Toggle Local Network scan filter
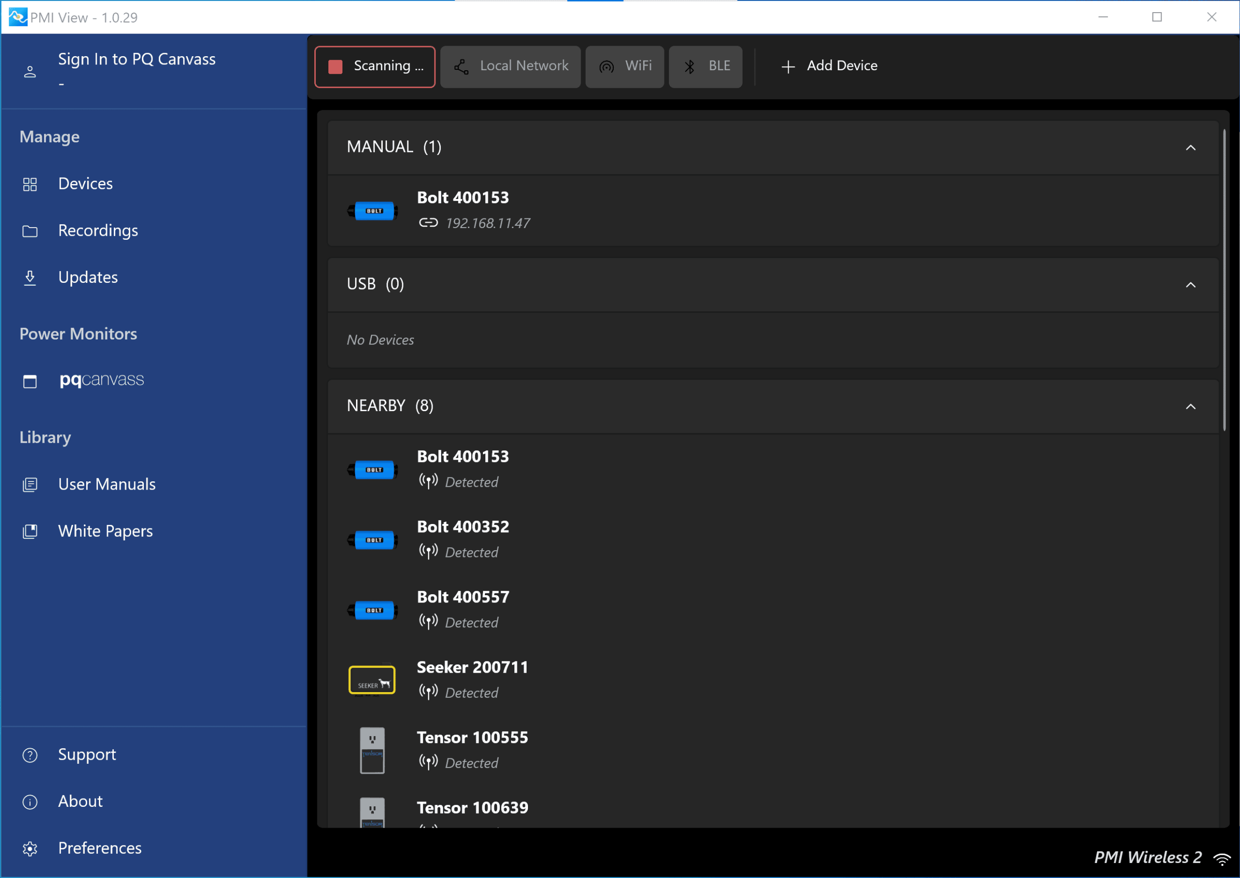Image resolution: width=1240 pixels, height=878 pixels. pos(510,66)
